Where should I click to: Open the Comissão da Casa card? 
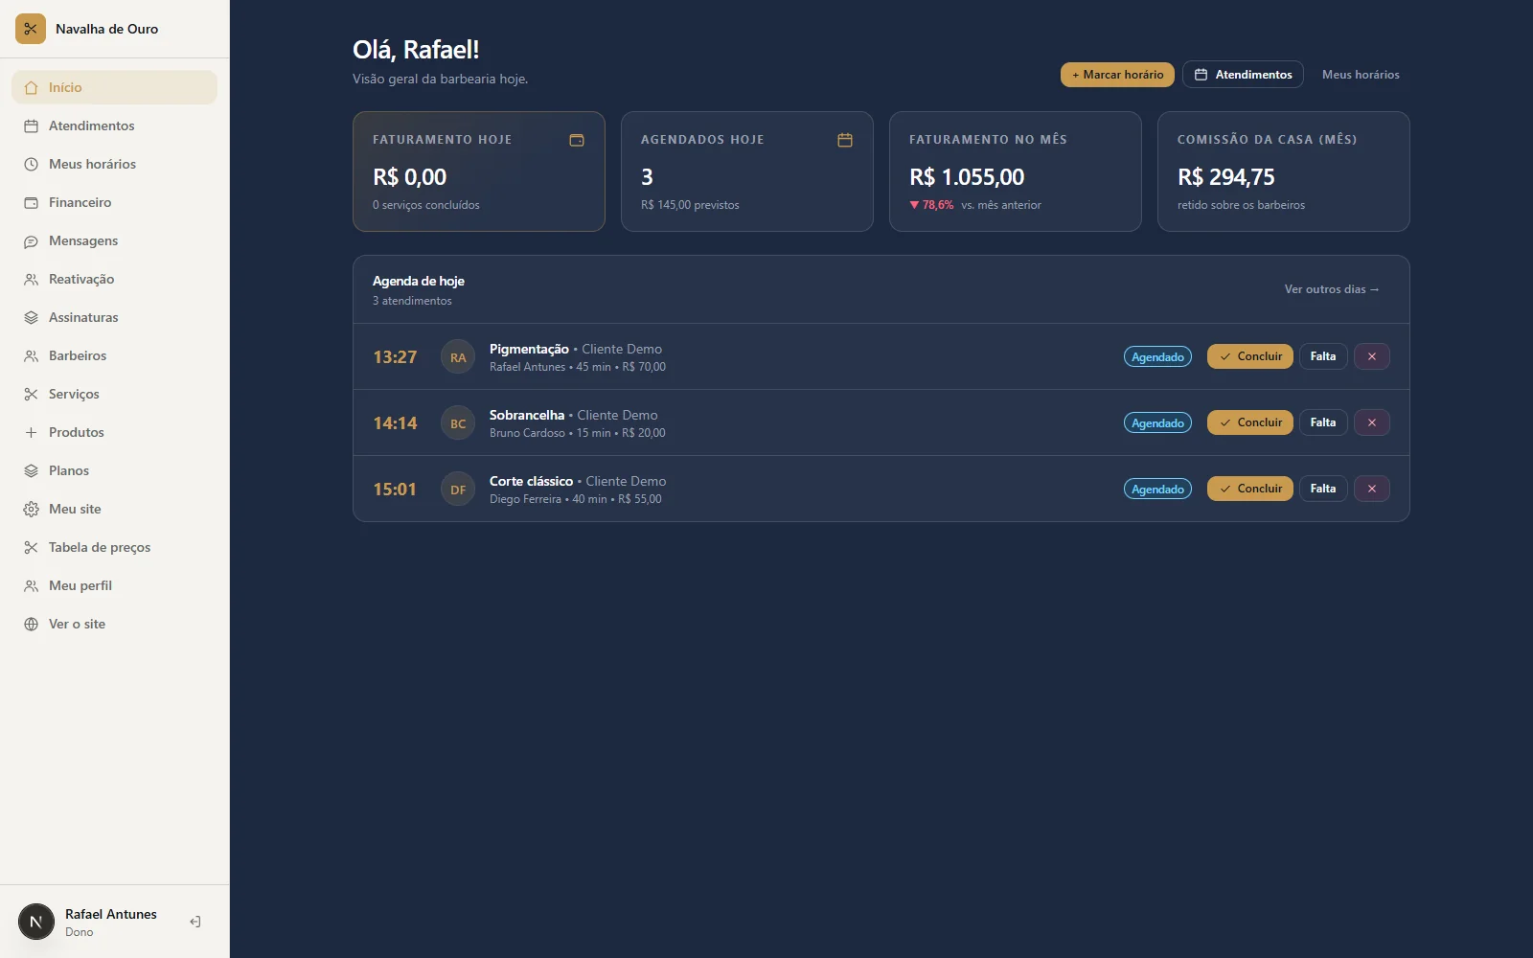point(1284,171)
